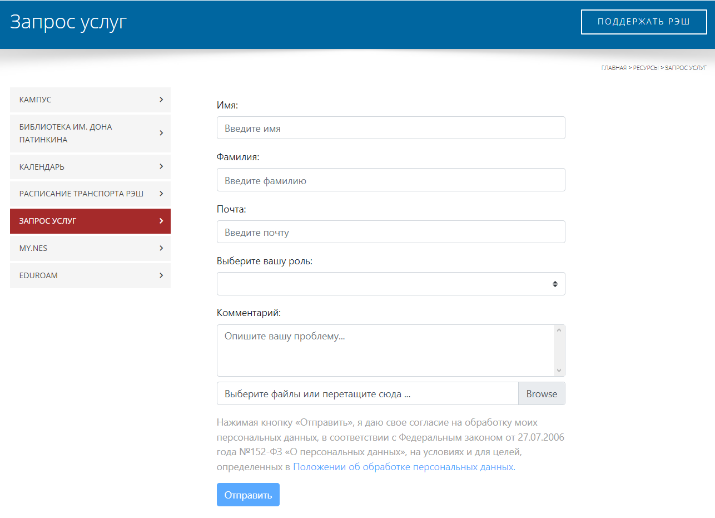The width and height of the screenshot is (715, 518).
Task: Open the Выберите вашу роль dropdown
Action: point(391,284)
